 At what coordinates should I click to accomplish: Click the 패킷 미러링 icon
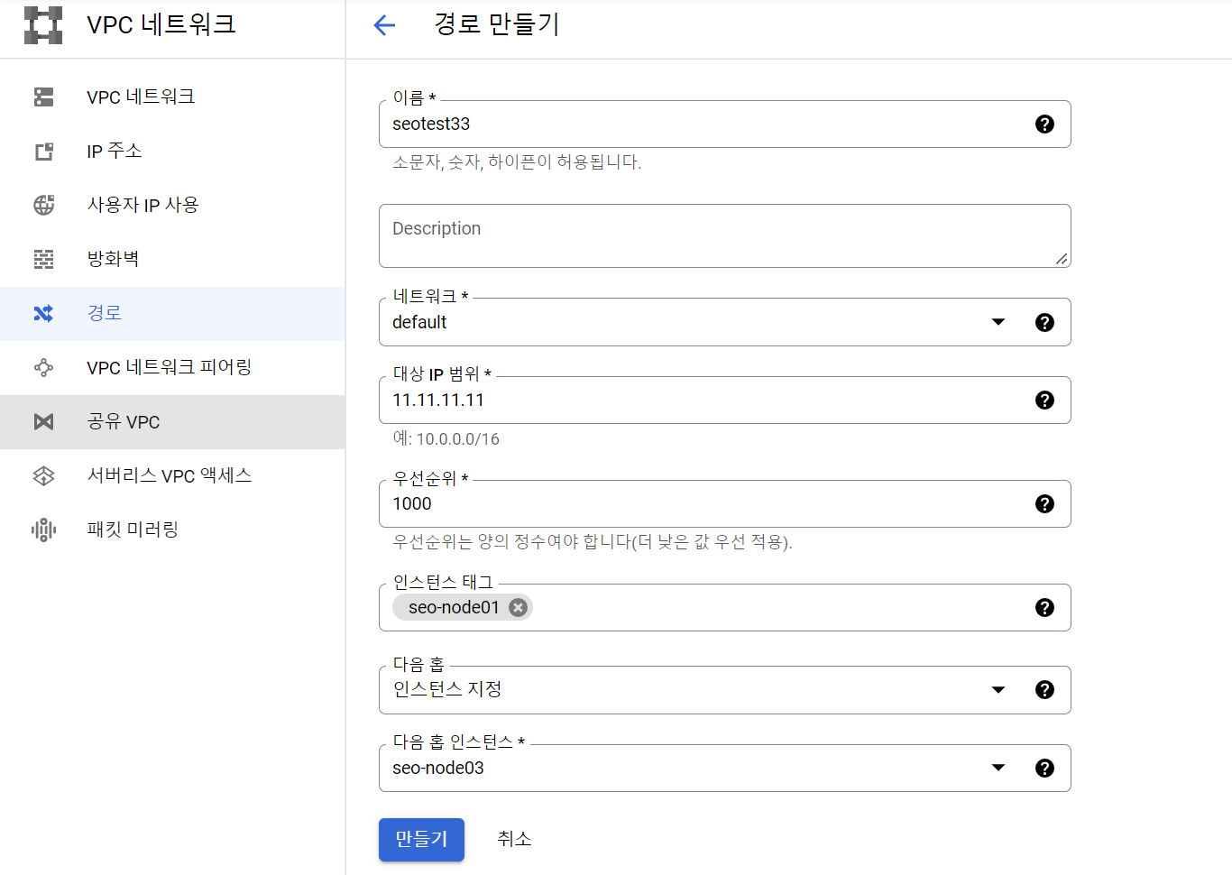click(x=43, y=530)
